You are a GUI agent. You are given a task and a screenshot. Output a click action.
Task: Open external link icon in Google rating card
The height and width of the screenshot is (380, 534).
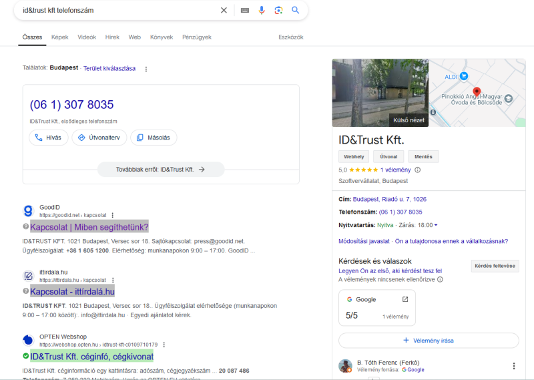[405, 299]
